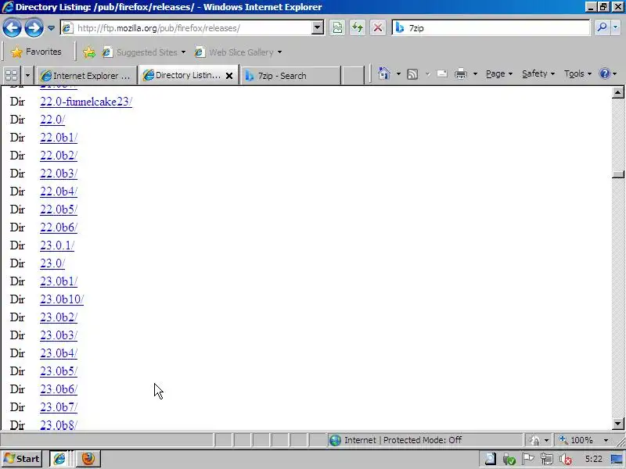Click the Back navigation button

(x=12, y=28)
